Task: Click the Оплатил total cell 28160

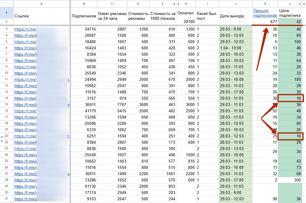Action: click(x=186, y=22)
